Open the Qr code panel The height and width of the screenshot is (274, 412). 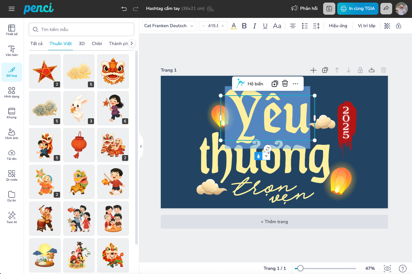click(12, 176)
